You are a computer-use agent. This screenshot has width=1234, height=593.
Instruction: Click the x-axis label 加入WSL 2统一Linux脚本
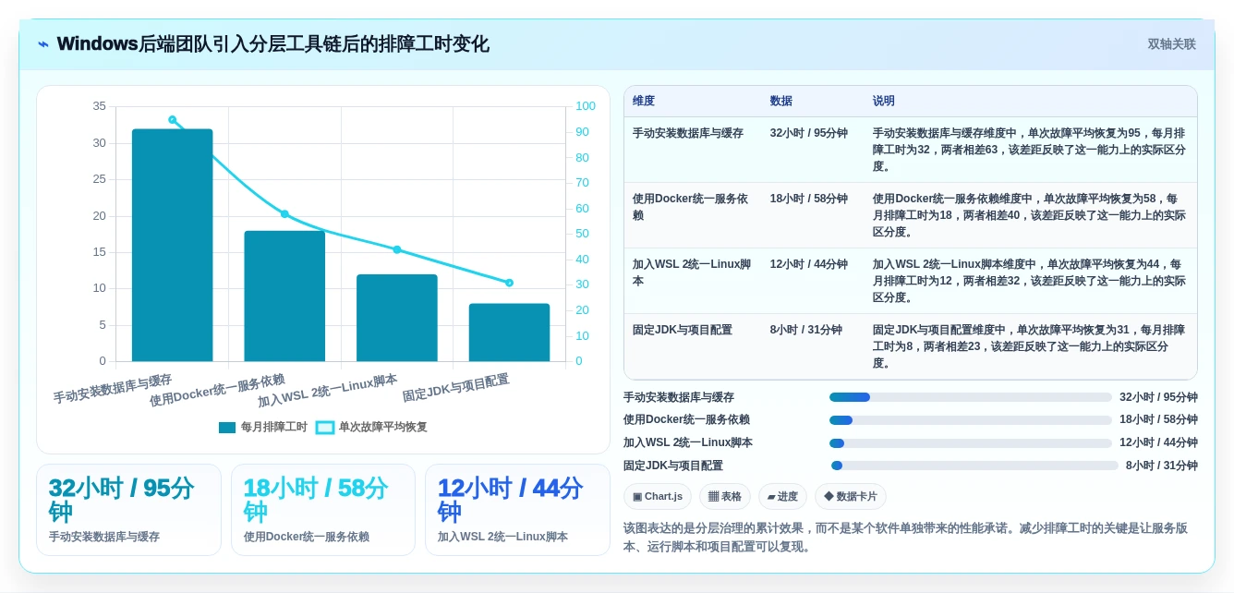pyautogui.click(x=328, y=391)
